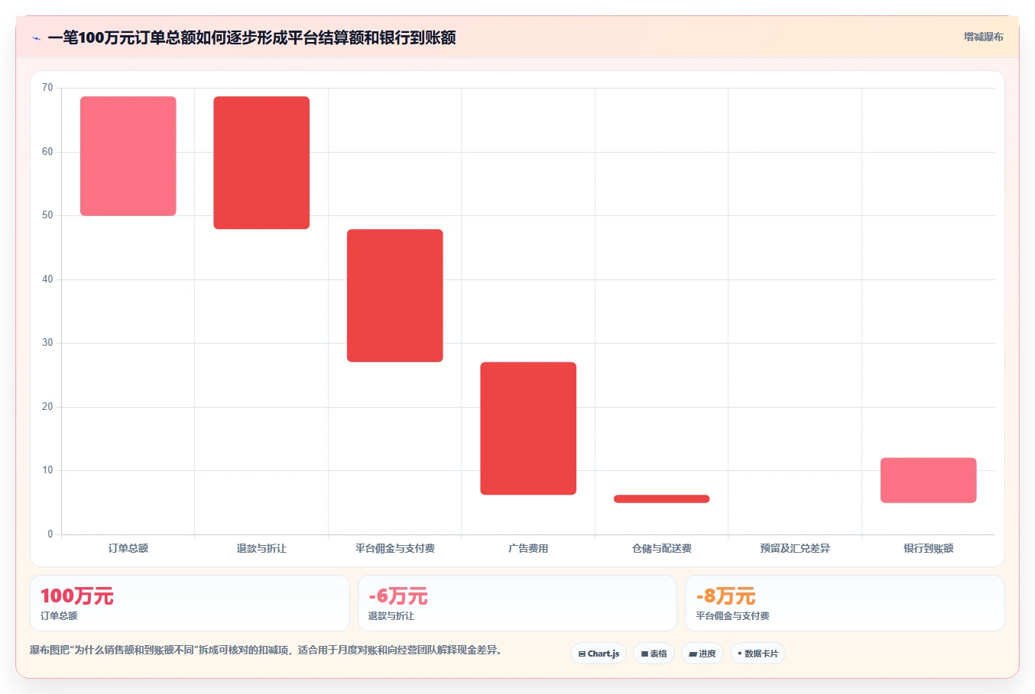Select the 数据卡片 tag chip
1035x694 pixels.
(758, 654)
